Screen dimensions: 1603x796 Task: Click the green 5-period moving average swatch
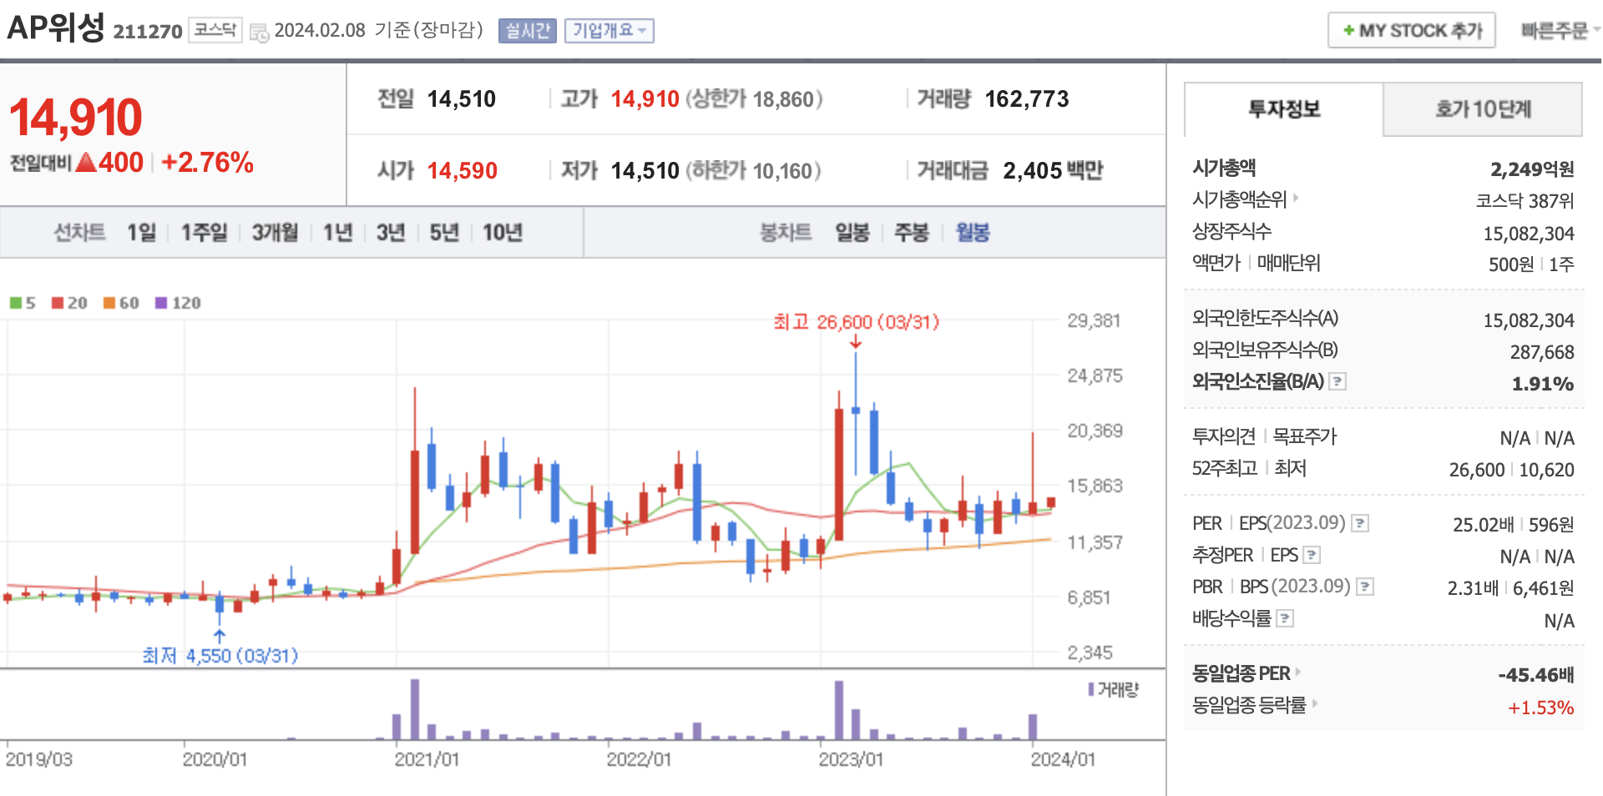pyautogui.click(x=16, y=303)
